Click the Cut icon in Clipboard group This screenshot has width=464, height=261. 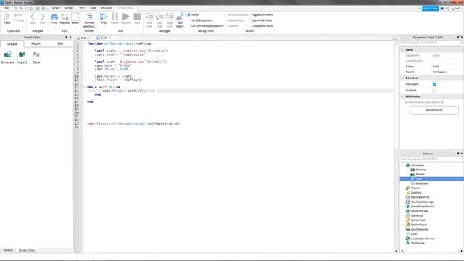[18, 14]
